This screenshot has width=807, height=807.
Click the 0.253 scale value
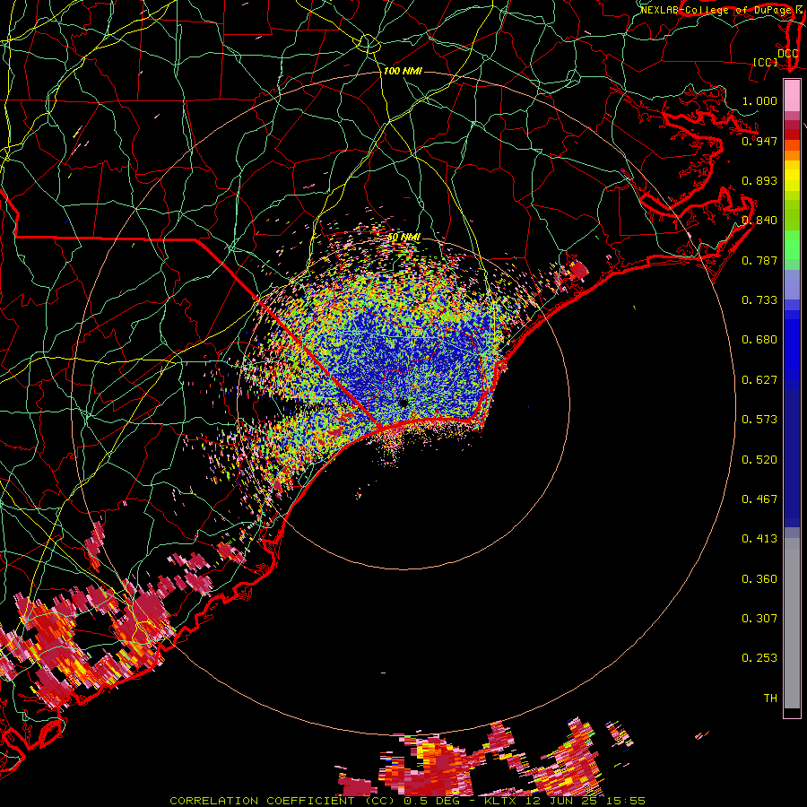tap(759, 658)
